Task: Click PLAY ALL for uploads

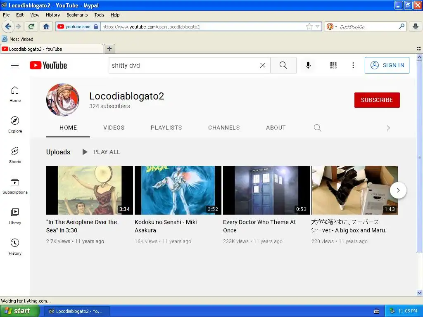Action: tap(101, 152)
